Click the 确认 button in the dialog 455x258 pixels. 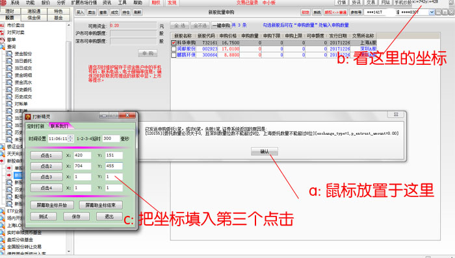coord(265,151)
